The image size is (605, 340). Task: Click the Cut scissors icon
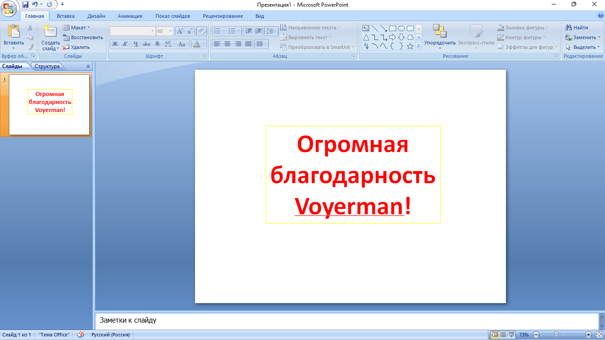[x=30, y=28]
